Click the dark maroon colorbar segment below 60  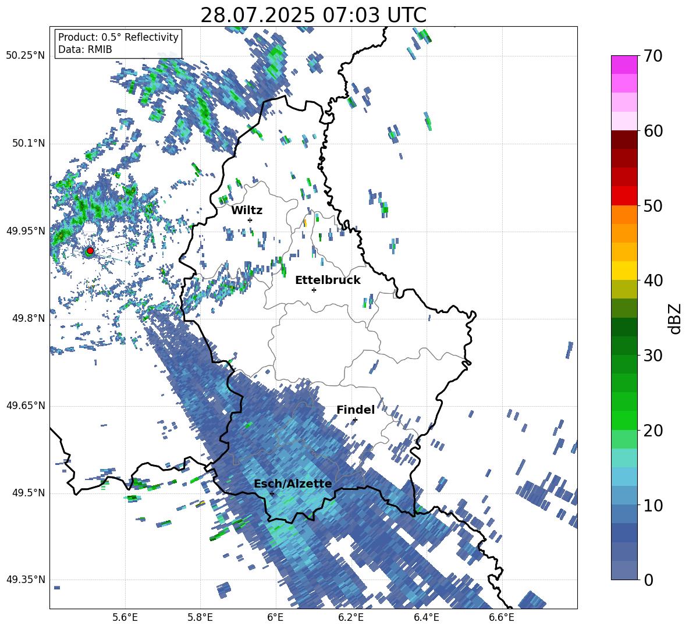(624, 140)
